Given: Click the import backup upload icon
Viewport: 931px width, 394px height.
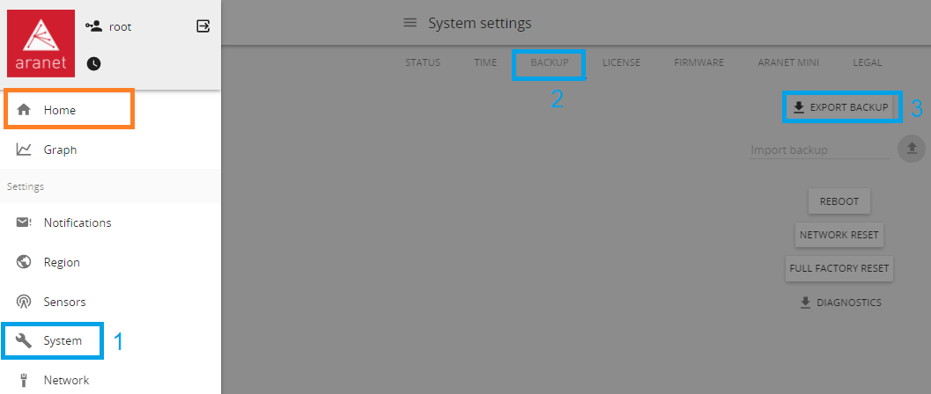Looking at the screenshot, I should click(912, 149).
